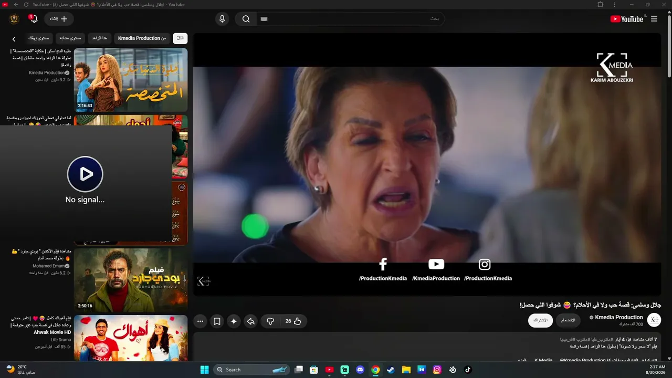This screenshot has width=672, height=378.
Task: Open Microsoft Store from the taskbar
Action: (x=314, y=370)
